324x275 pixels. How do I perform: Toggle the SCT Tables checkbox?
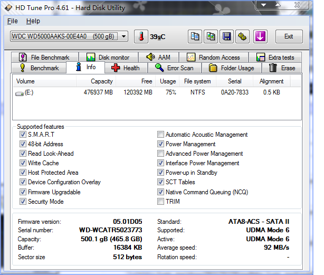tap(160, 182)
